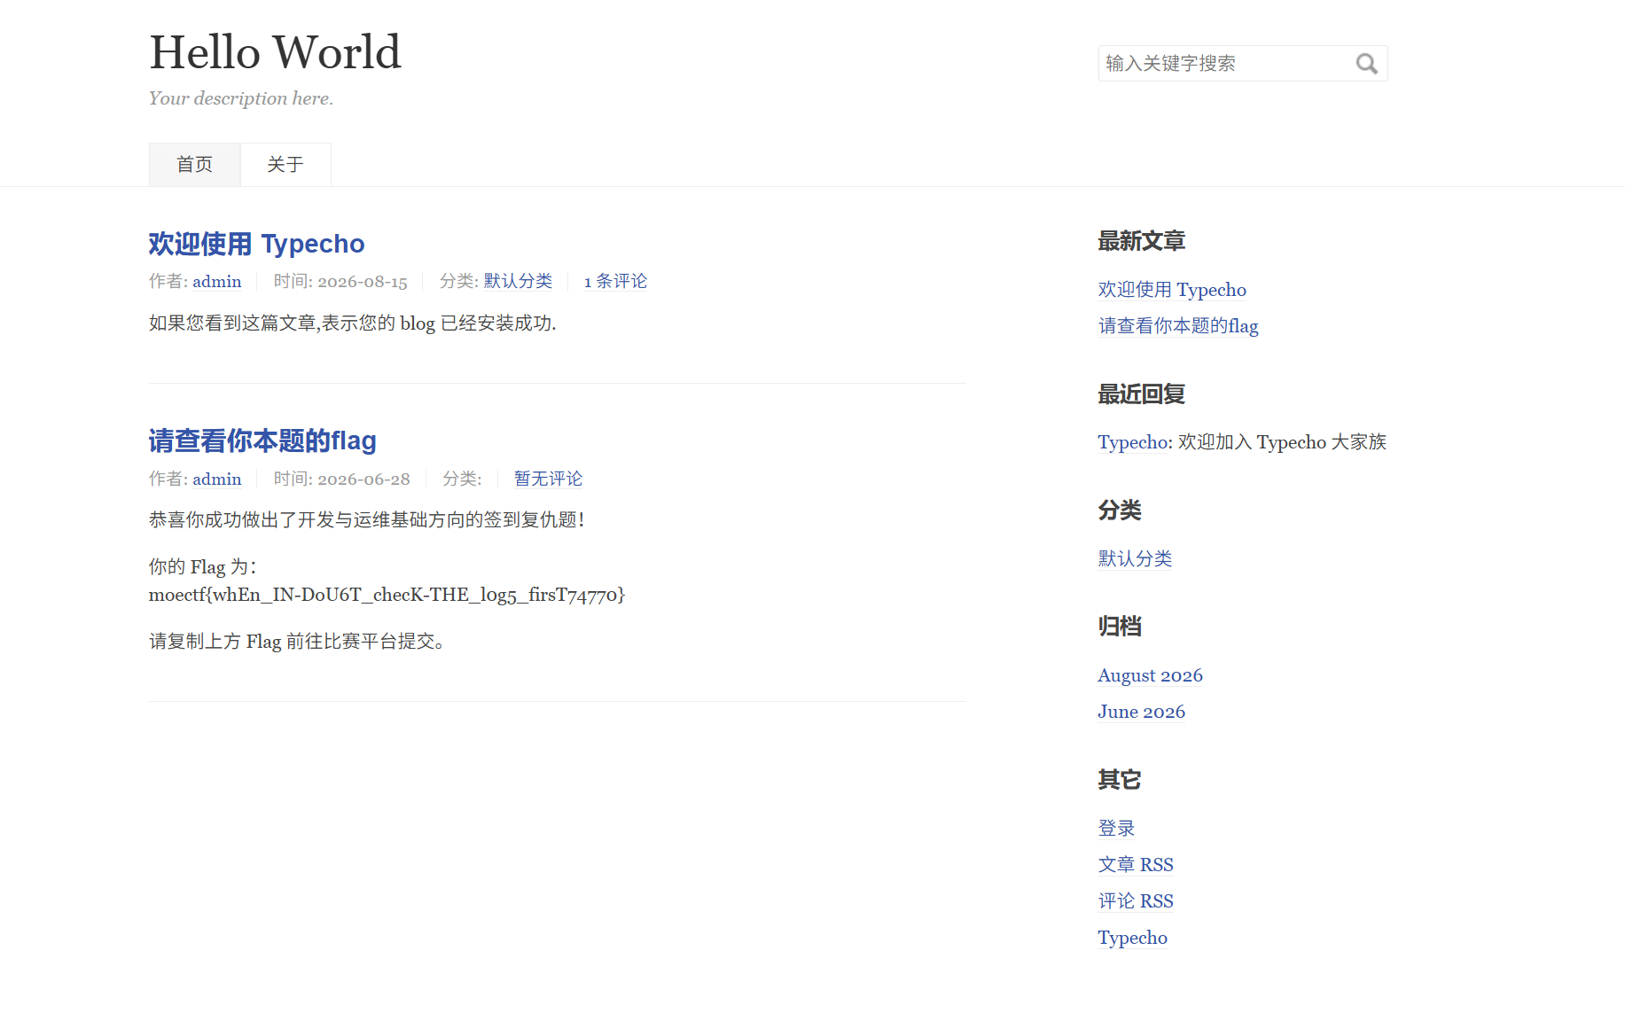This screenshot has width=1625, height=1013.
Task: Click the tagline Your description here.
Action: (x=241, y=98)
